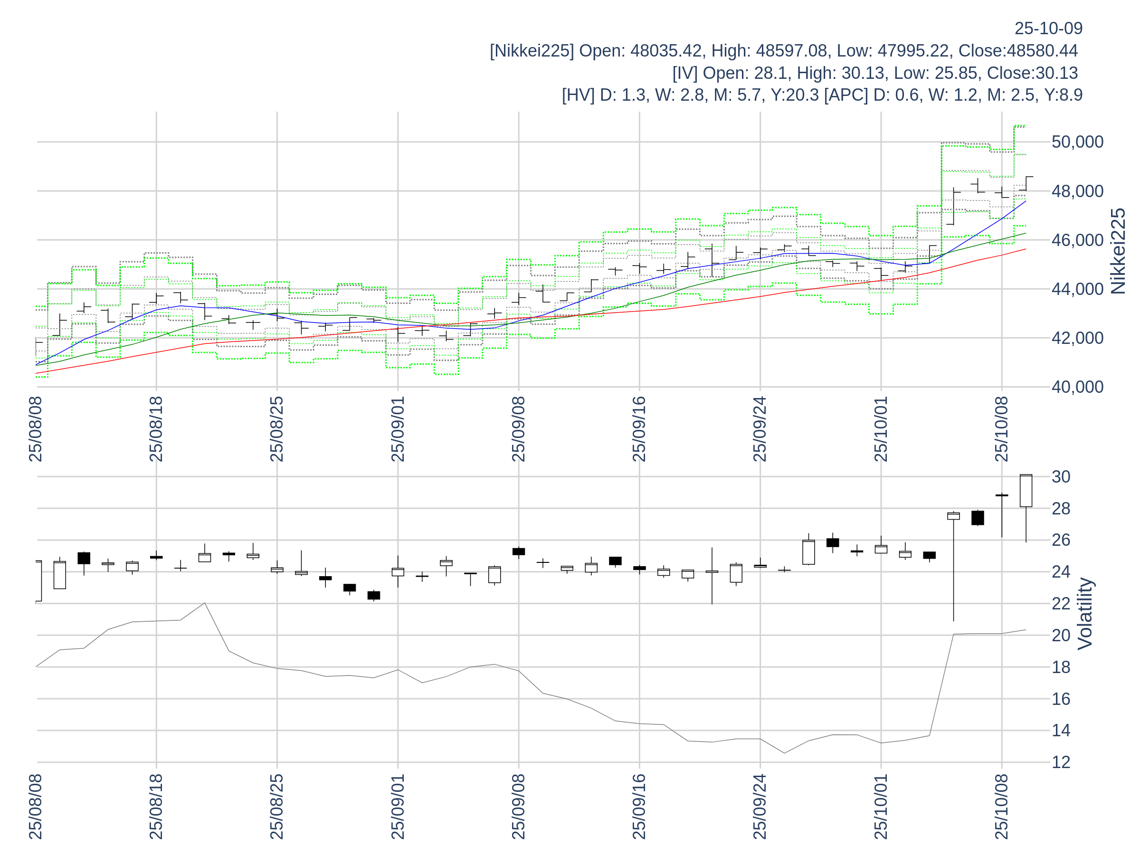Click the 30 volatility axis label
The height and width of the screenshot is (855, 1140).
(1061, 477)
